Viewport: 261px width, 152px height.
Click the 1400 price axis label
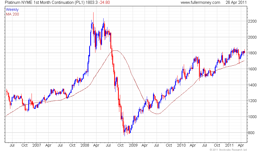click(252, 85)
